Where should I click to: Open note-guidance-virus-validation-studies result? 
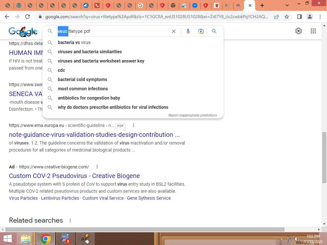pyautogui.click(x=94, y=135)
